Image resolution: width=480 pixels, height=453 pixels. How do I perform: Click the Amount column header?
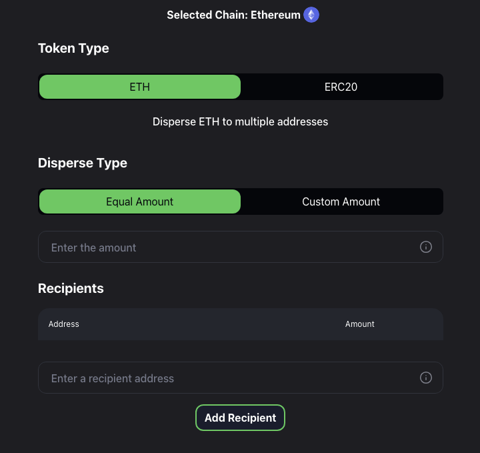pyautogui.click(x=360, y=324)
